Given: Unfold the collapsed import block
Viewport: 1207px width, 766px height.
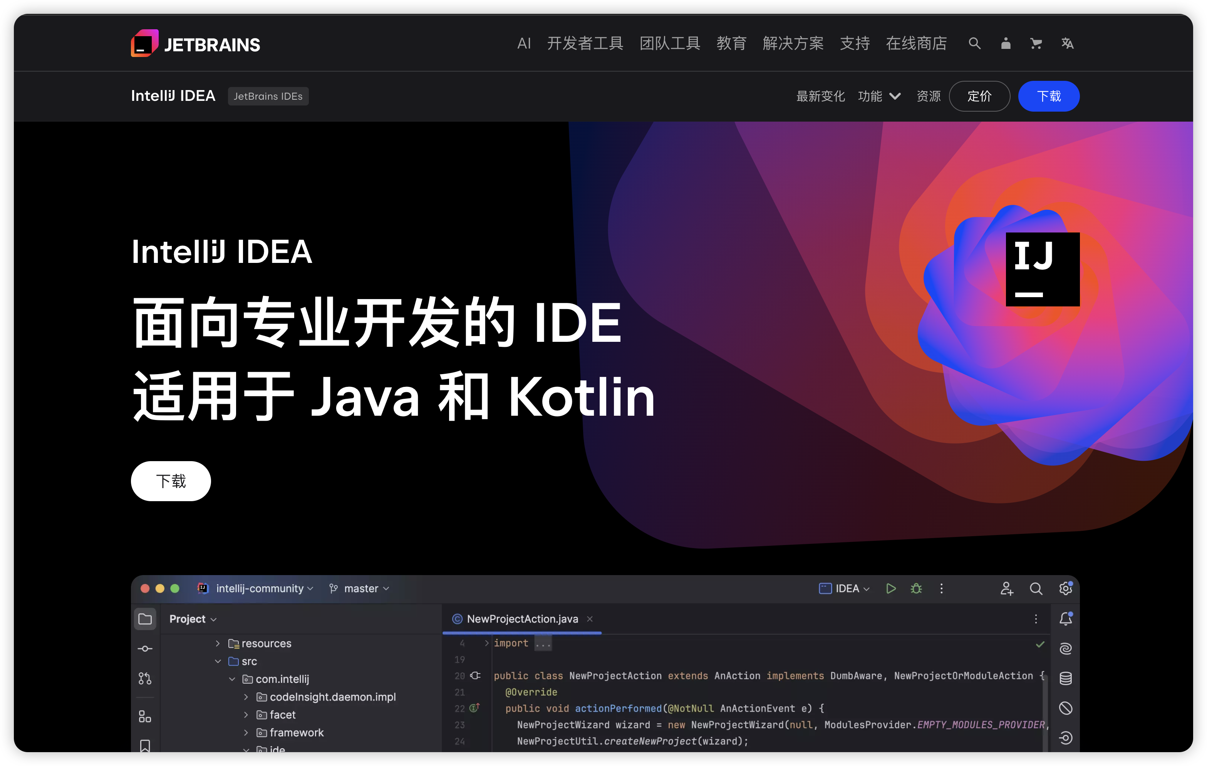Looking at the screenshot, I should tap(486, 643).
